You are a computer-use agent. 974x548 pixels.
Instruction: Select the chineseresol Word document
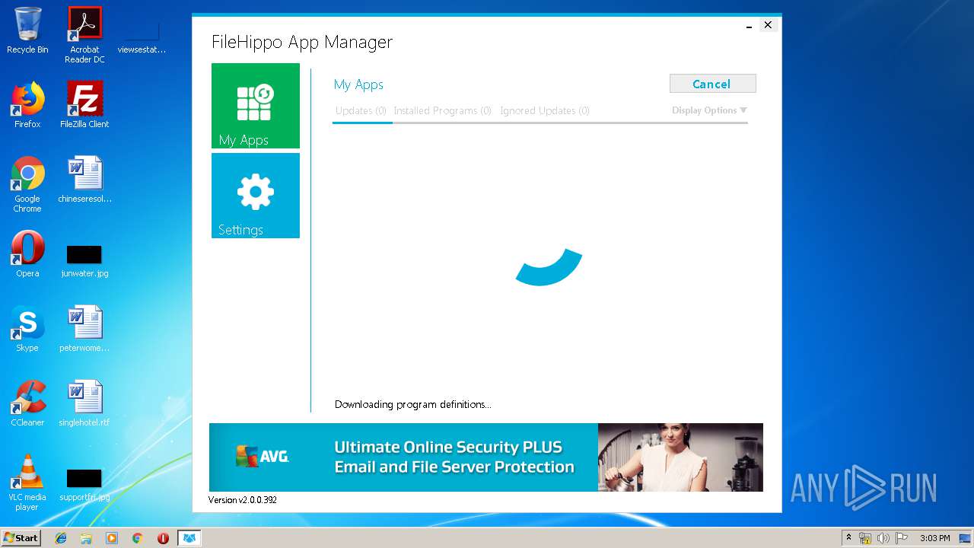[x=84, y=180]
